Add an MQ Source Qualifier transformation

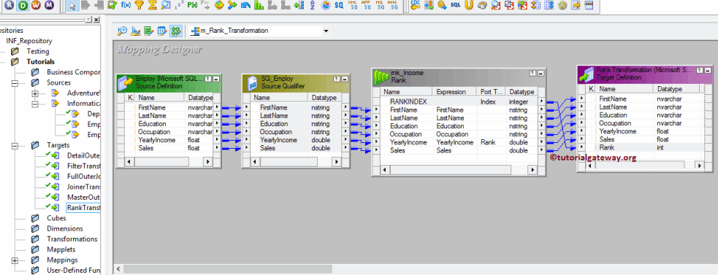coord(379,6)
